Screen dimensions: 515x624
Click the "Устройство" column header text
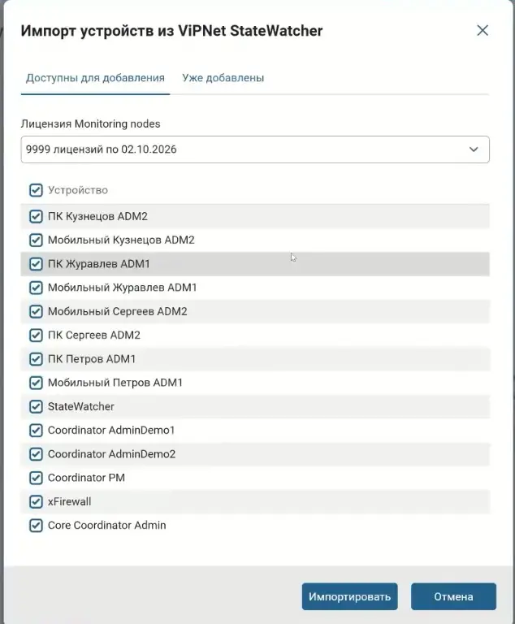click(x=78, y=190)
